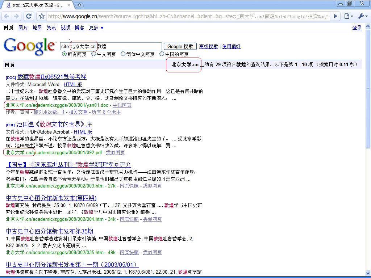Click the green URL ending yan01.doc
The height and width of the screenshot is (278, 371).
(x=57, y=105)
